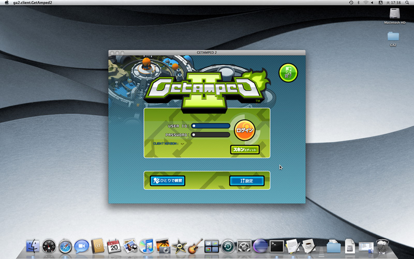Open Spaces from the Dock

212,247
